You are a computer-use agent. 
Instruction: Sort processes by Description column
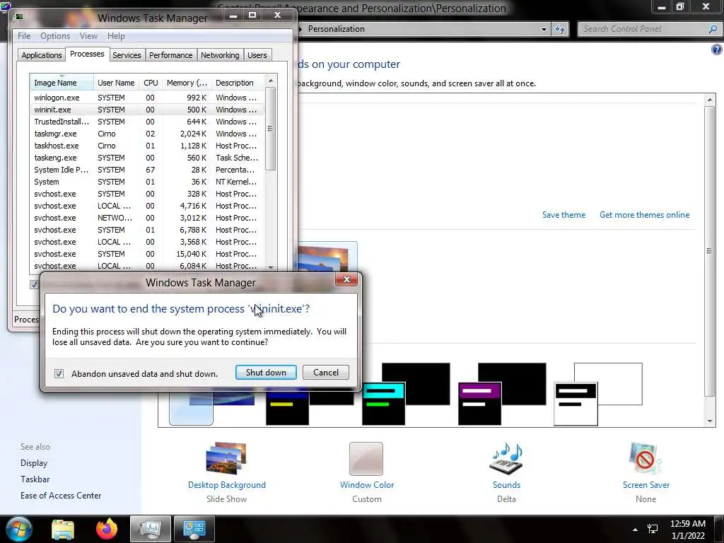click(238, 83)
